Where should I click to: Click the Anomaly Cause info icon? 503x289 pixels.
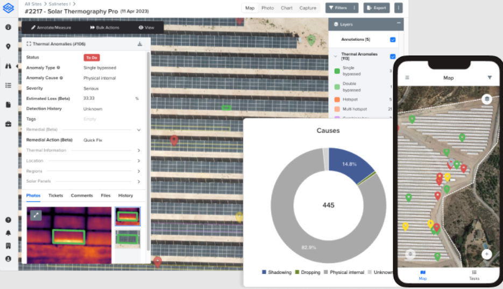pos(61,78)
